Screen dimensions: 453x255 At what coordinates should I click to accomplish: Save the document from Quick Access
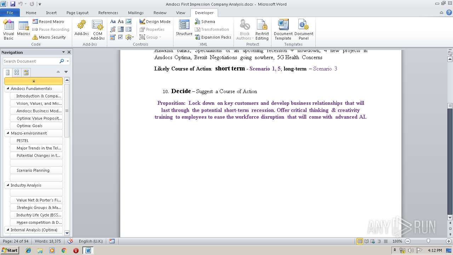(x=13, y=4)
